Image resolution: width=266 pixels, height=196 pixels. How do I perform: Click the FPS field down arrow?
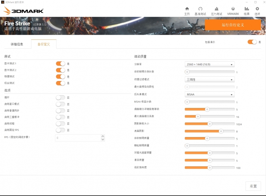tap(103, 140)
